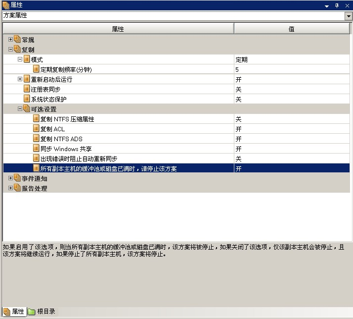This screenshot has width=353, height=319.
Task: Expand the 报告处理 section
Action: (x=10, y=188)
